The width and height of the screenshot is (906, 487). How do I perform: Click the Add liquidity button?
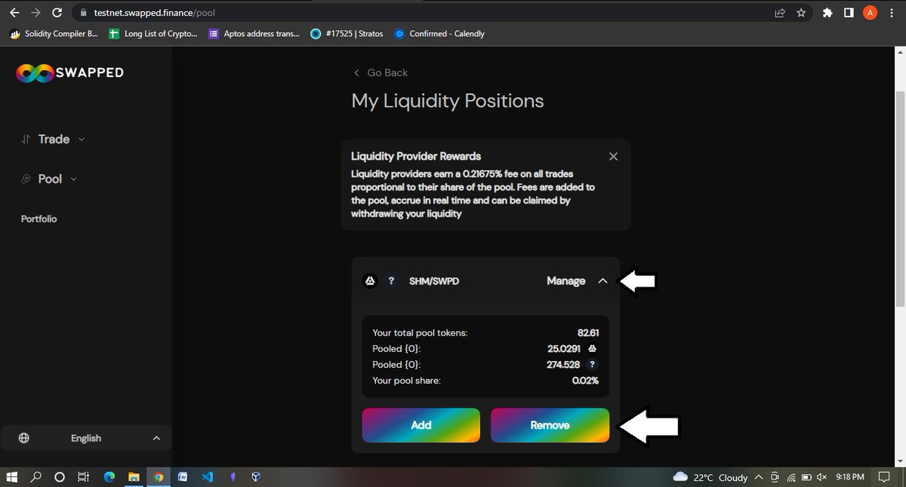coord(421,425)
